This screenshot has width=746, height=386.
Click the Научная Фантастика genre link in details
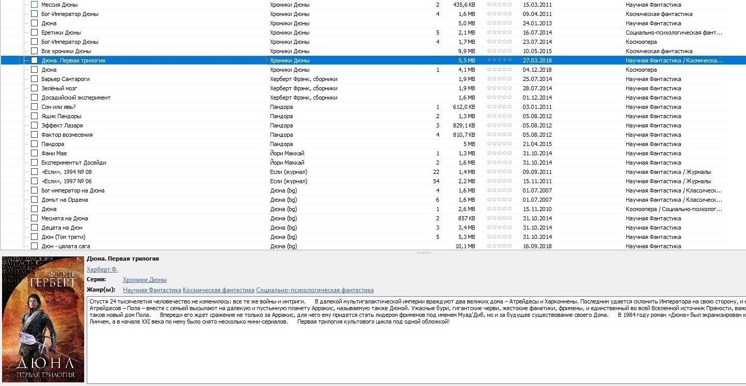[x=152, y=290]
